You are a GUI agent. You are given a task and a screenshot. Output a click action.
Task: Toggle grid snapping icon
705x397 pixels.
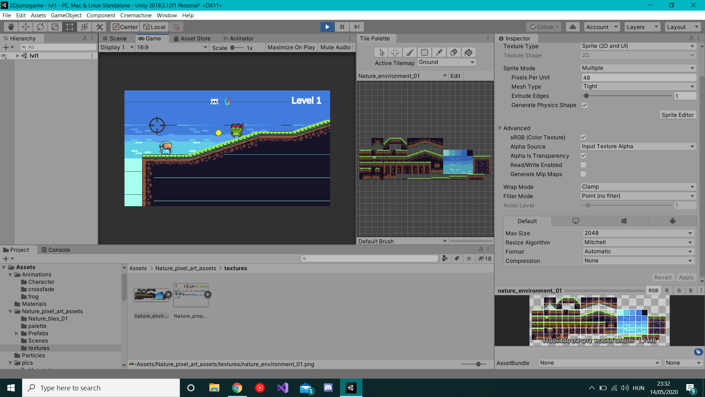coord(177,27)
